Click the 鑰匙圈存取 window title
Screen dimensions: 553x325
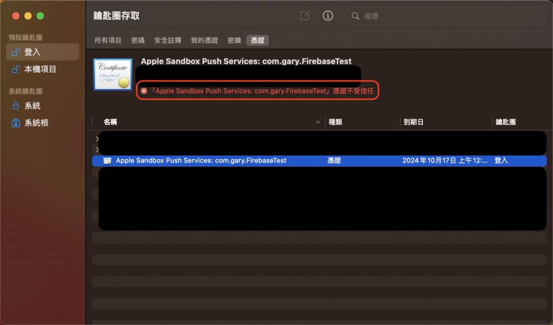tap(117, 16)
